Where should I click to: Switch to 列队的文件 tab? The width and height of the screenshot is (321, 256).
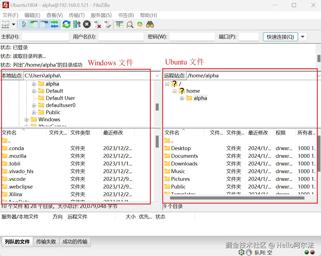click(x=17, y=242)
